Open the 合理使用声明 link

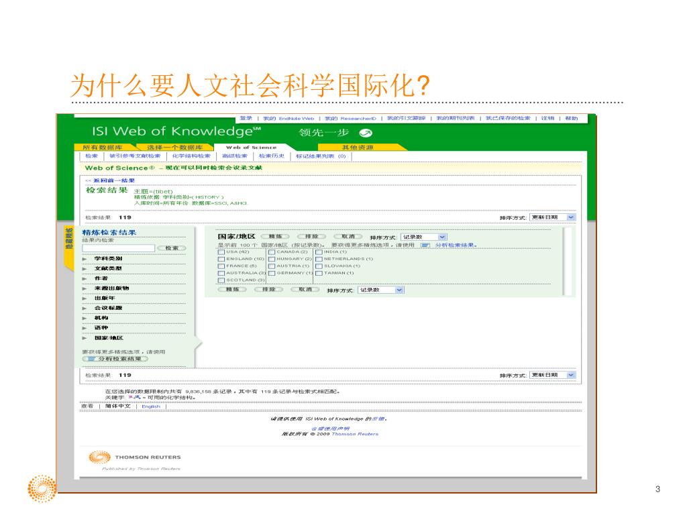click(330, 428)
